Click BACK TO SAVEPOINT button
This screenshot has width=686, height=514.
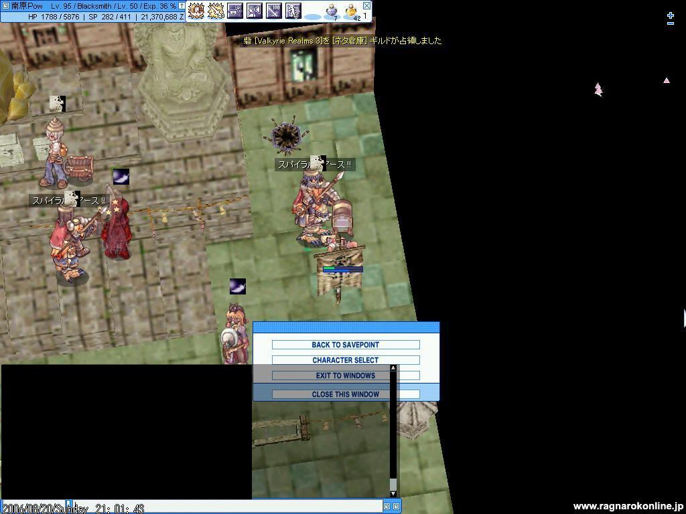tap(346, 345)
